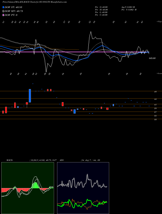
Task: Click the 39 price axis label
Action: coord(155,108)
